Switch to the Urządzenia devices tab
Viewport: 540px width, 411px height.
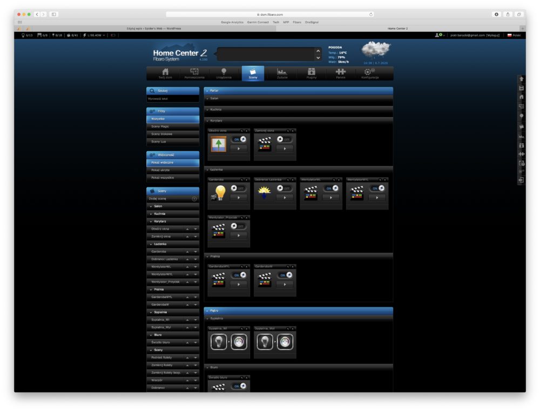point(224,73)
